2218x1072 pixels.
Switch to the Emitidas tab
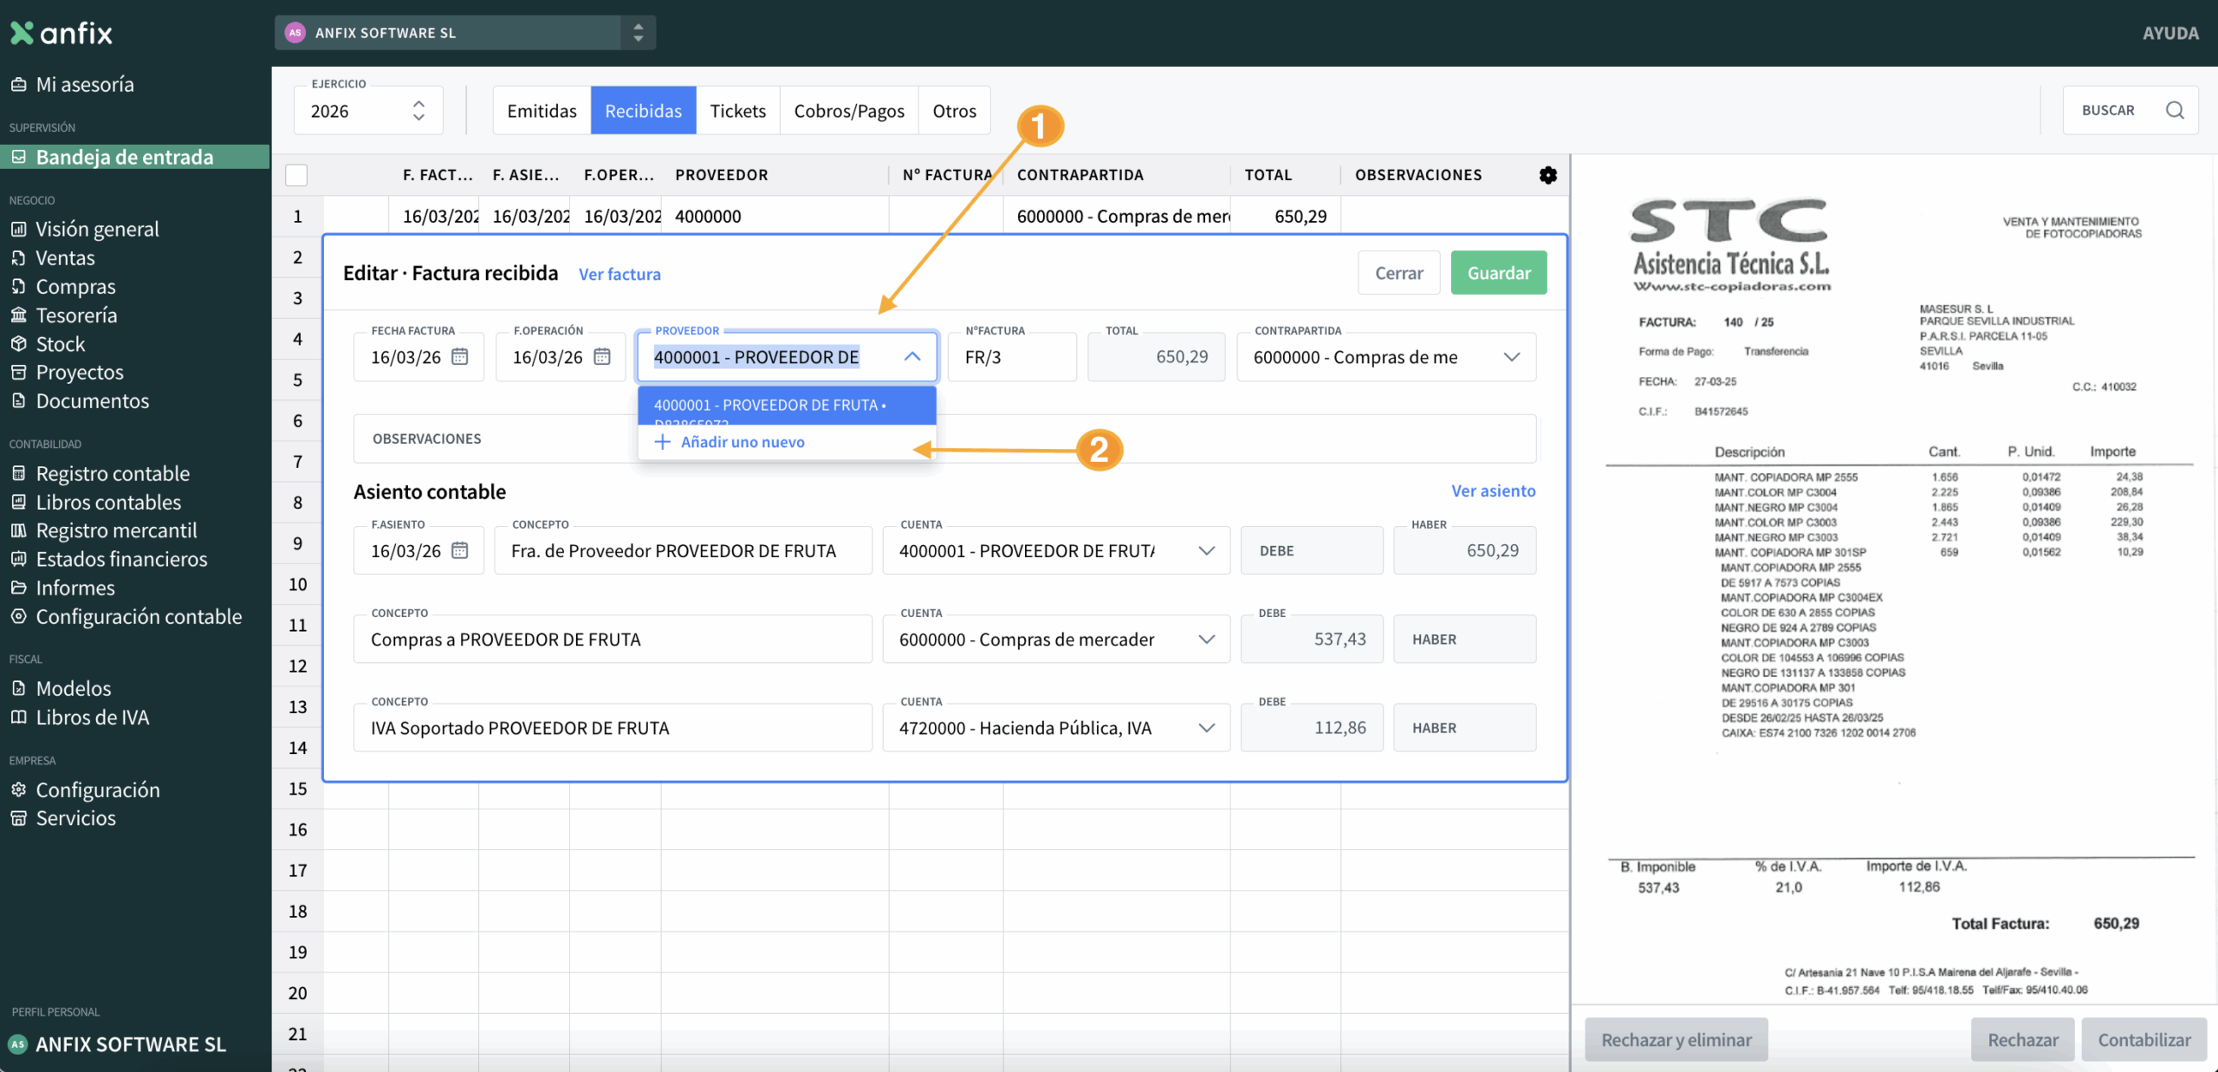pyautogui.click(x=542, y=111)
